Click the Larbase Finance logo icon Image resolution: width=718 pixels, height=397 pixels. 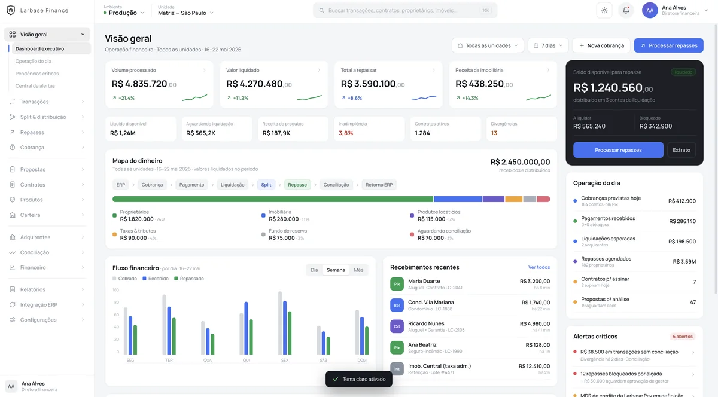pyautogui.click(x=11, y=10)
